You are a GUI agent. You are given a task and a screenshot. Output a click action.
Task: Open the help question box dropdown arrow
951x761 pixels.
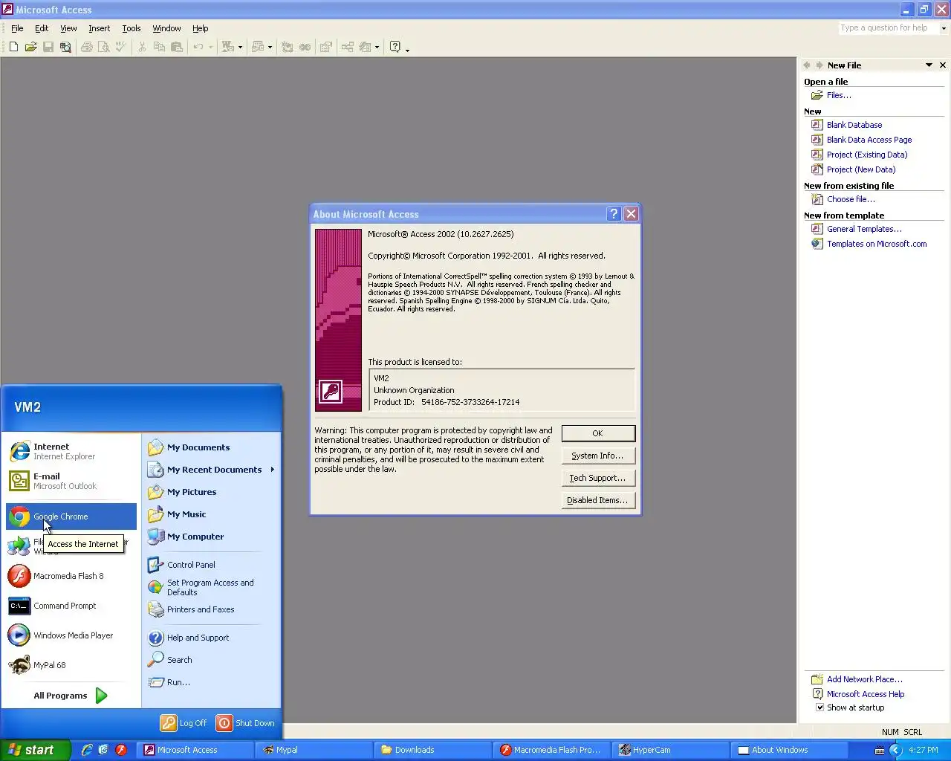point(944,28)
